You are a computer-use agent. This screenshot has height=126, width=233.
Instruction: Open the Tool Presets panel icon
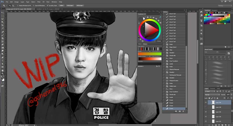click(201, 39)
